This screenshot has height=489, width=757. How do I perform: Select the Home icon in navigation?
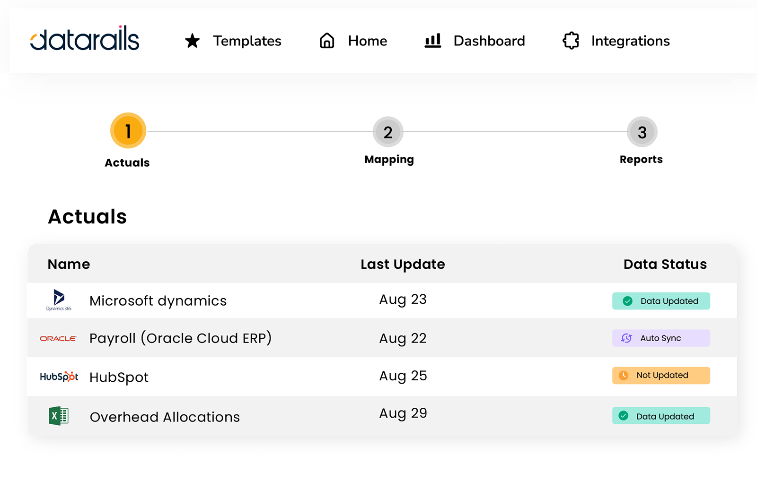click(x=326, y=41)
